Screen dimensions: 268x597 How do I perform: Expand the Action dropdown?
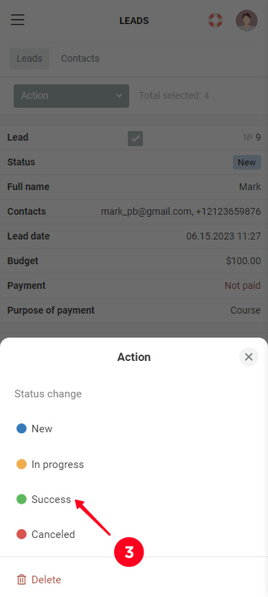71,96
